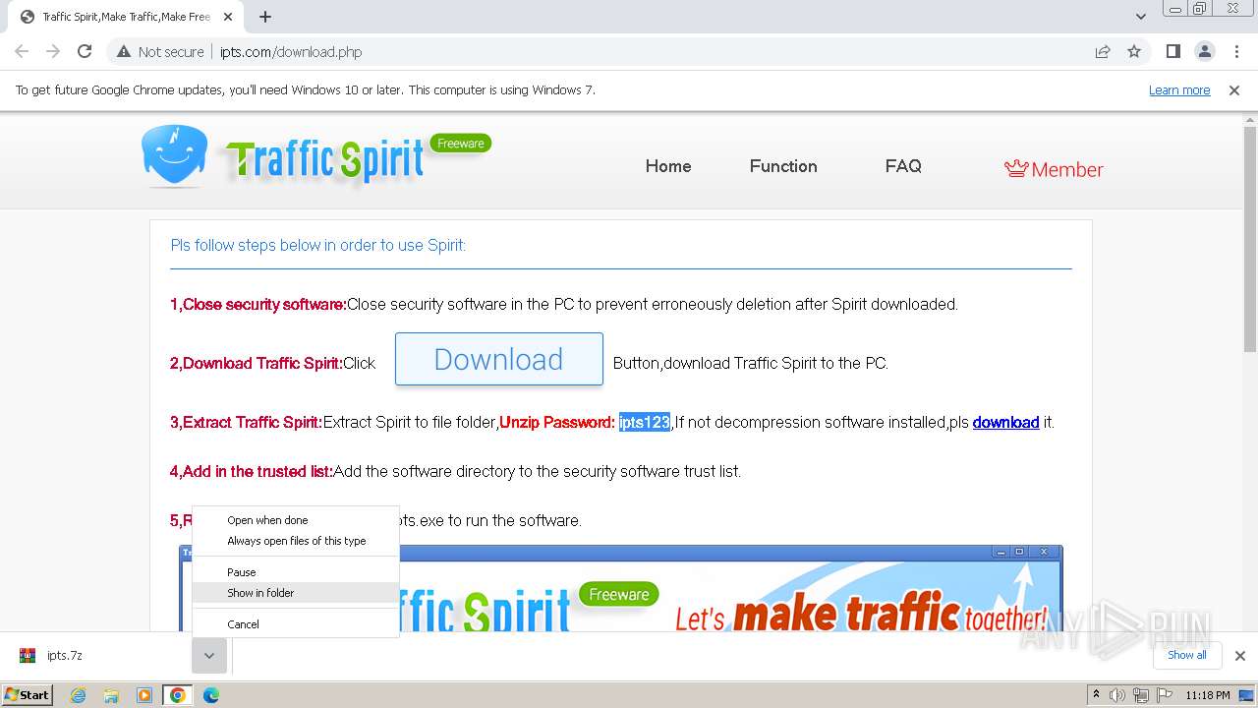Screen dimensions: 1258x708
Task: Share this page icon in address bar
Action: point(1103,52)
